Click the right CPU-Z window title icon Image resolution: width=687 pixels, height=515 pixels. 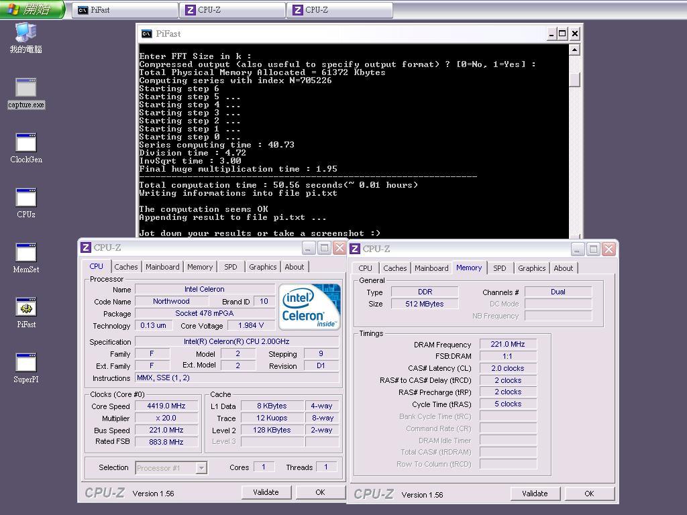point(355,249)
